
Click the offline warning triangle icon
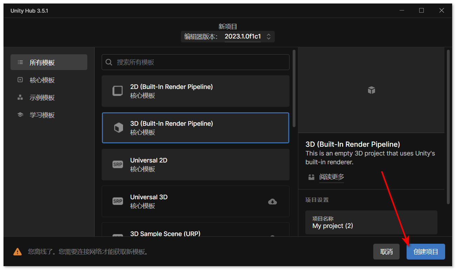(18, 252)
